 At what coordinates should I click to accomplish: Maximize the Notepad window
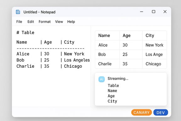coord(154,12)
